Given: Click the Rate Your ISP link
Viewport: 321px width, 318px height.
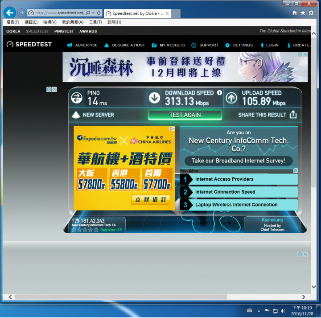Looking at the screenshot, I should [111, 230].
